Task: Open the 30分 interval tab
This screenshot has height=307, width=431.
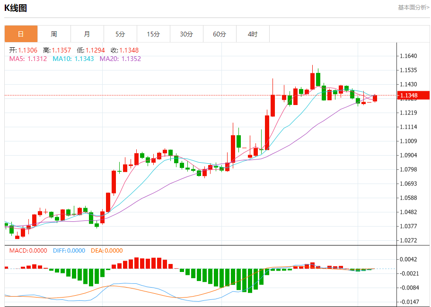Action: (186, 34)
